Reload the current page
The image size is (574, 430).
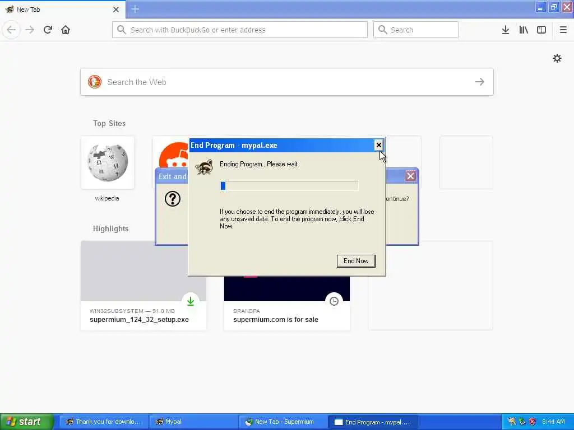point(48,30)
